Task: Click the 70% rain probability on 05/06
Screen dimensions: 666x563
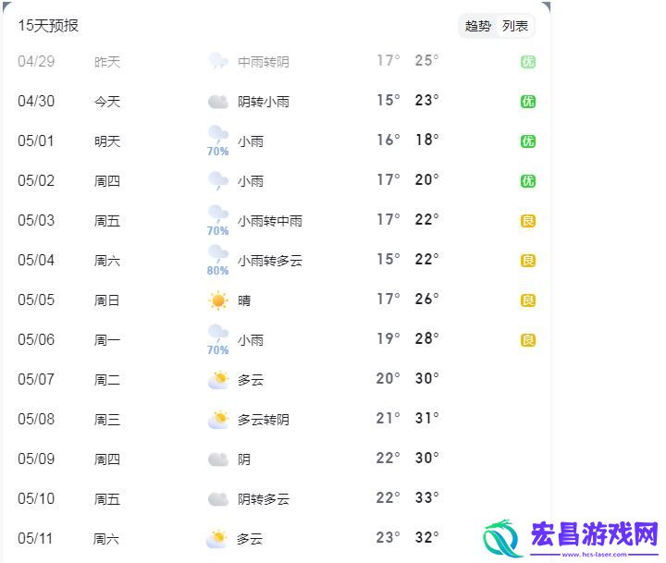Action: pos(217,349)
